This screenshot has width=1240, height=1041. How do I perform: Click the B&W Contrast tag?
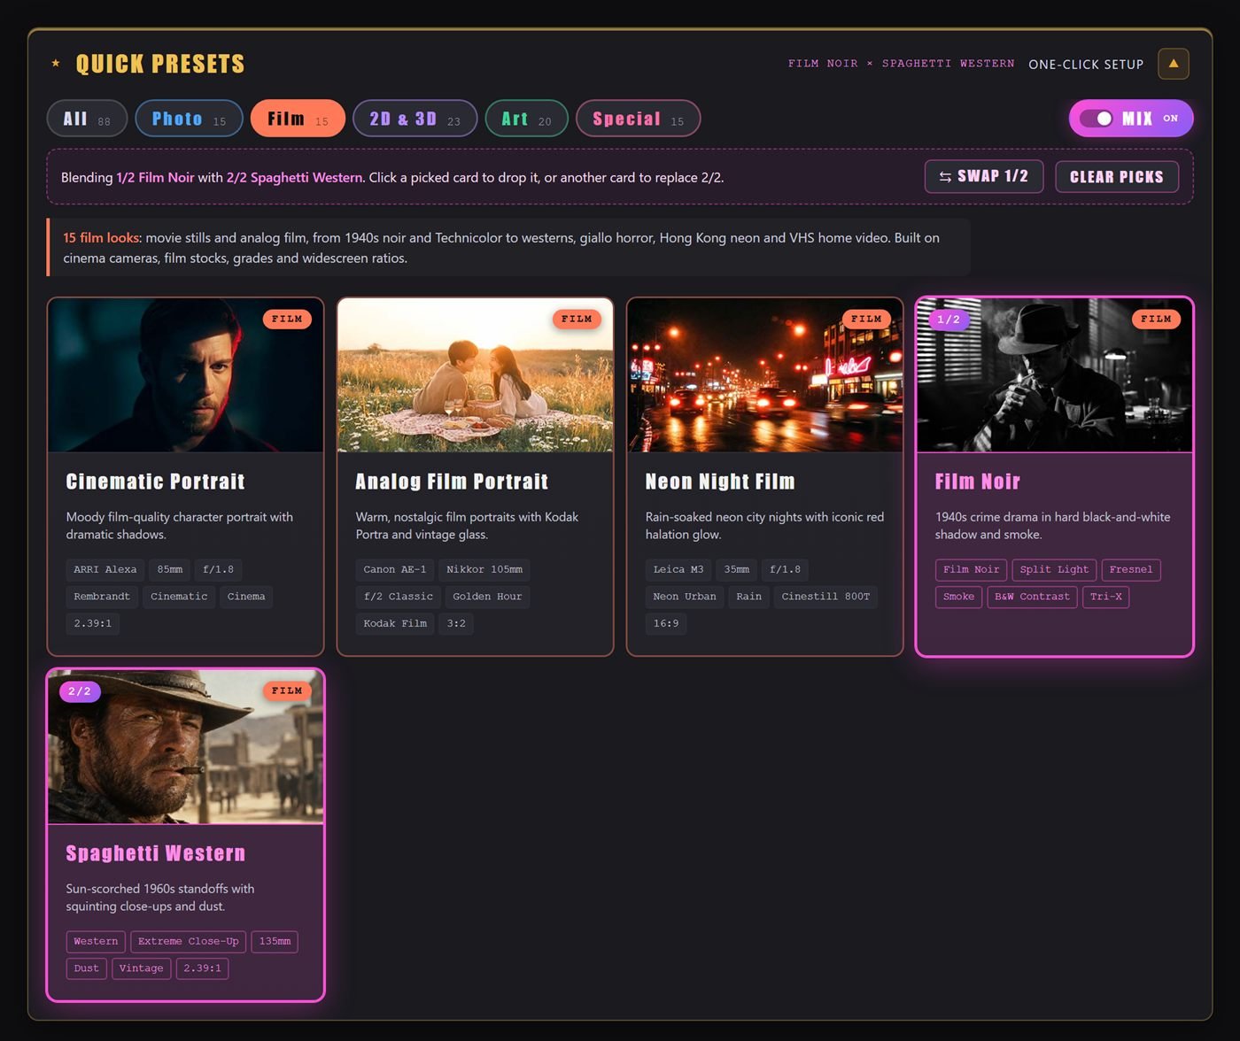[x=1033, y=597]
